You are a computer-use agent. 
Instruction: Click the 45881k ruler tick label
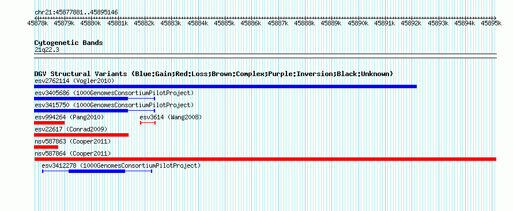[x=118, y=23]
